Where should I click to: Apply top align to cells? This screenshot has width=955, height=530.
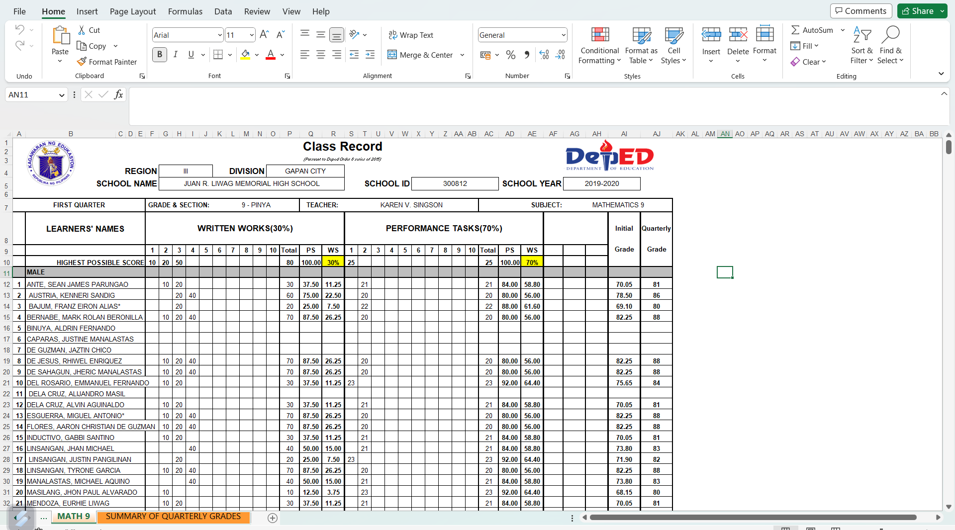(305, 34)
